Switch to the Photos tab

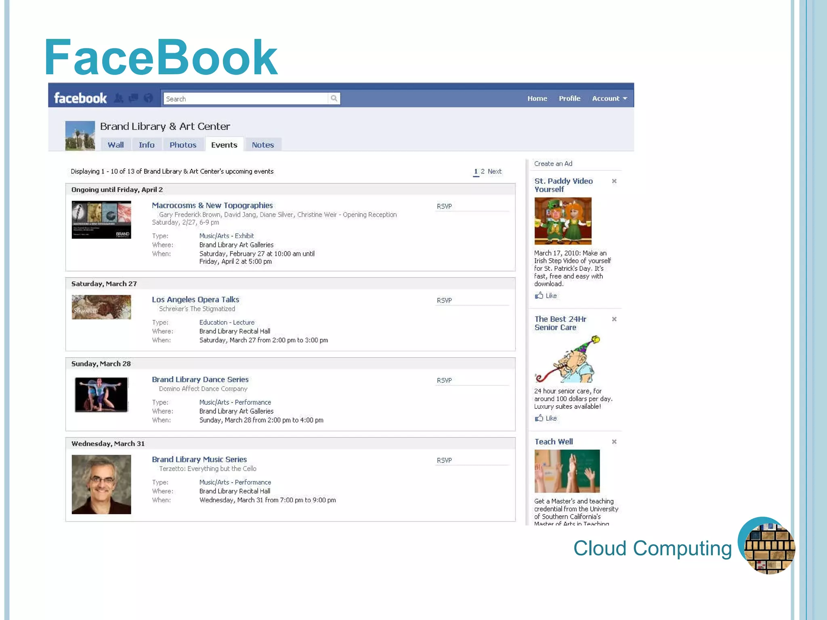point(183,145)
